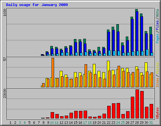161x126 pixels.
Task: Click the blue Files bar for day 22
Action: tap(109, 41)
